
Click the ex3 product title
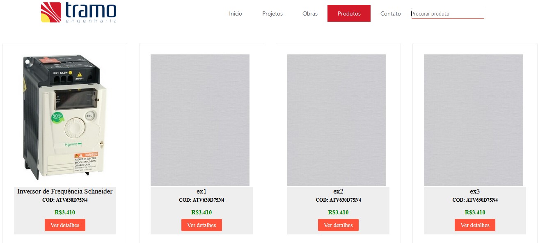pos(475,191)
